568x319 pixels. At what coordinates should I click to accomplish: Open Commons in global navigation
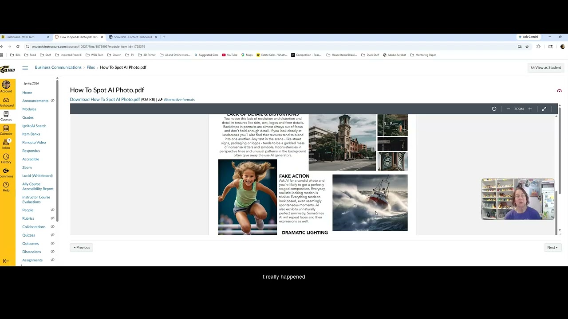click(x=6, y=173)
